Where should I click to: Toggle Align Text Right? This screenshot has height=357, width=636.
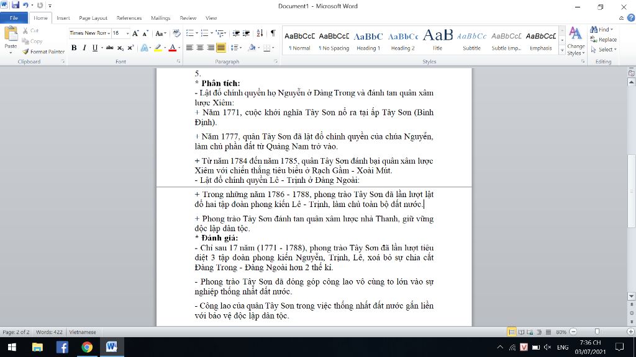(211, 48)
